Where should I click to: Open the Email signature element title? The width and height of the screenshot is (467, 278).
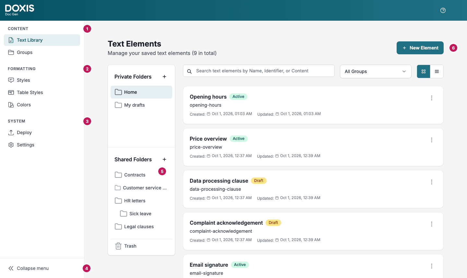click(x=209, y=265)
